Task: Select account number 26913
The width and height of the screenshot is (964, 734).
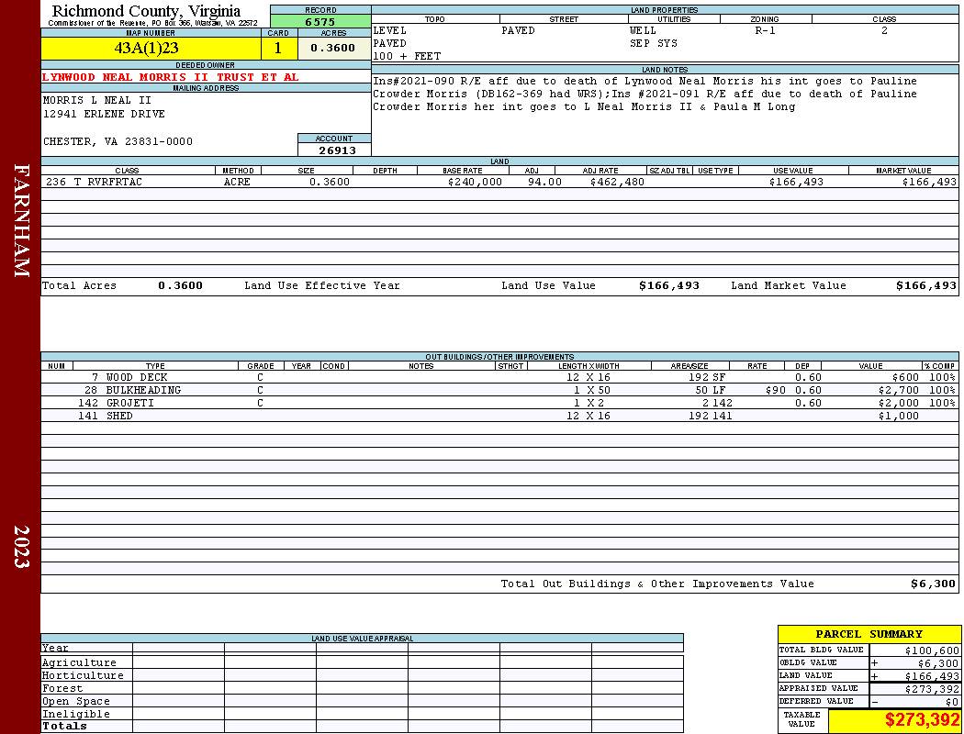Action: (337, 150)
